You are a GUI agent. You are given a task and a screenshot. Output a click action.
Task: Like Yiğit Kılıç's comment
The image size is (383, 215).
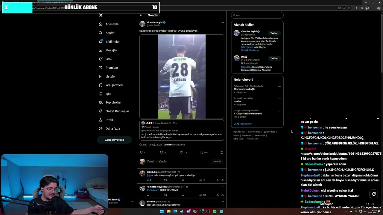pos(183,180)
